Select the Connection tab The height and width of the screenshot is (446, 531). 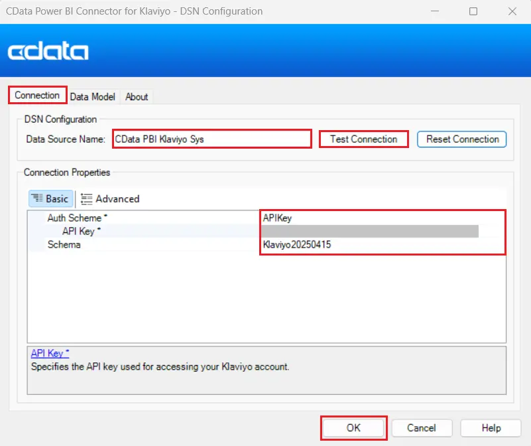tap(37, 95)
